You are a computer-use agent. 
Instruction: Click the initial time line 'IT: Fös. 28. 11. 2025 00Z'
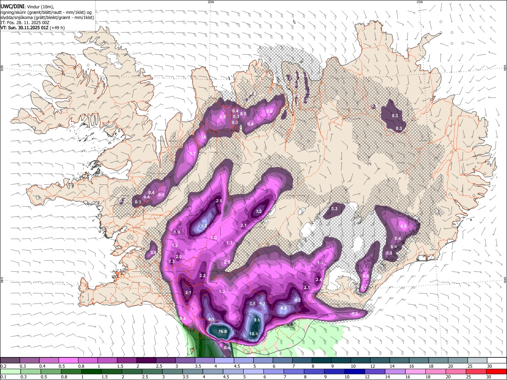pos(25,23)
